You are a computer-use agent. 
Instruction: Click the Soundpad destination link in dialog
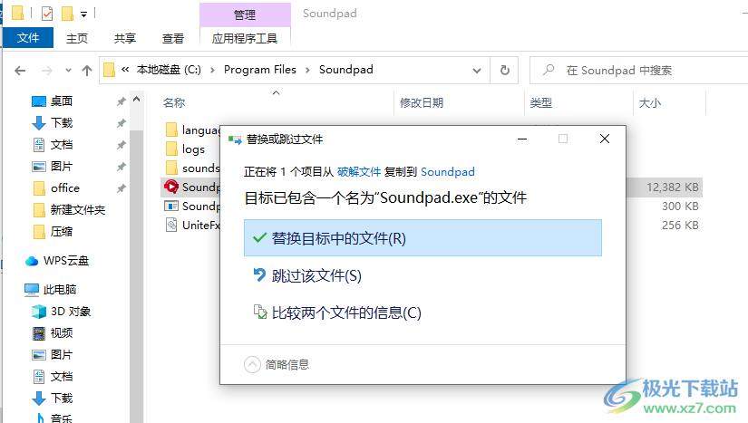click(x=448, y=172)
